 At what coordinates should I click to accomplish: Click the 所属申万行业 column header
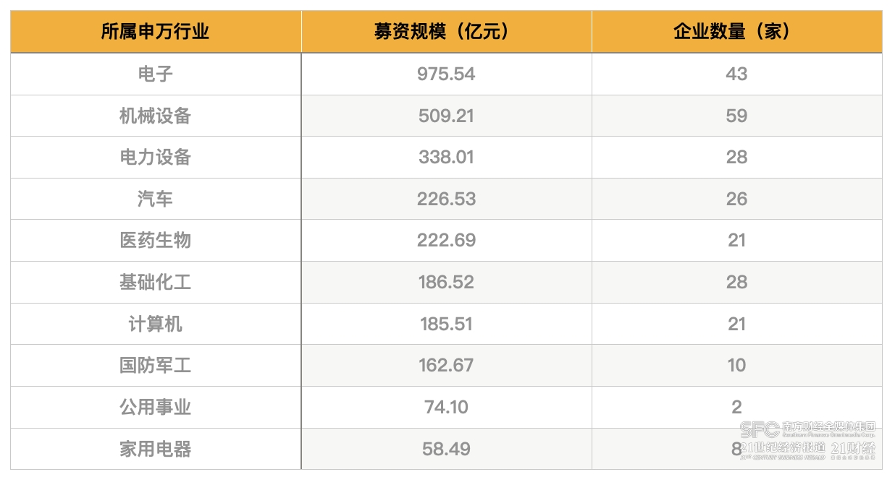tap(156, 32)
